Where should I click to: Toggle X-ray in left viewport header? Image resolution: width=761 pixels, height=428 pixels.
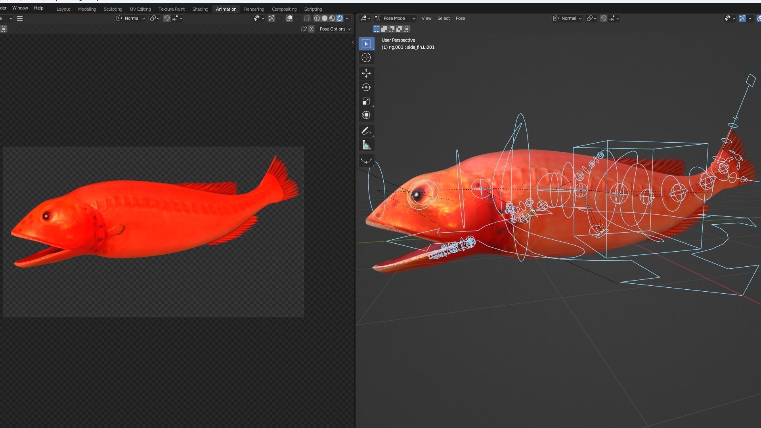coord(307,18)
